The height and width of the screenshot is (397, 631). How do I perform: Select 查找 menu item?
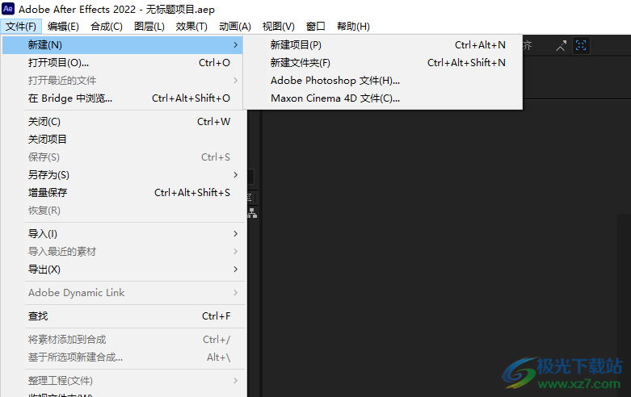(x=123, y=316)
